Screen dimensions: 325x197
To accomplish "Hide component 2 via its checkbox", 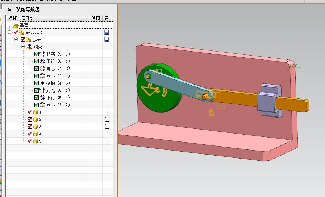I will point(30,119).
